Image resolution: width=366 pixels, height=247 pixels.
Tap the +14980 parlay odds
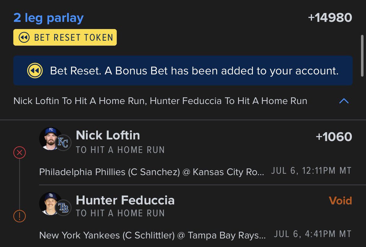click(330, 18)
